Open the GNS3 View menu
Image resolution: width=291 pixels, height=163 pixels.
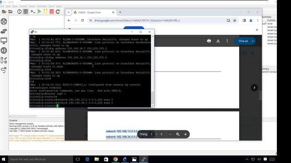(15, 6)
